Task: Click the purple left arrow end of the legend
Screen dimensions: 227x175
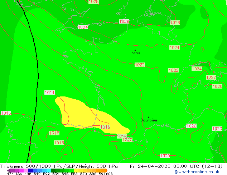Action: coord(8,170)
